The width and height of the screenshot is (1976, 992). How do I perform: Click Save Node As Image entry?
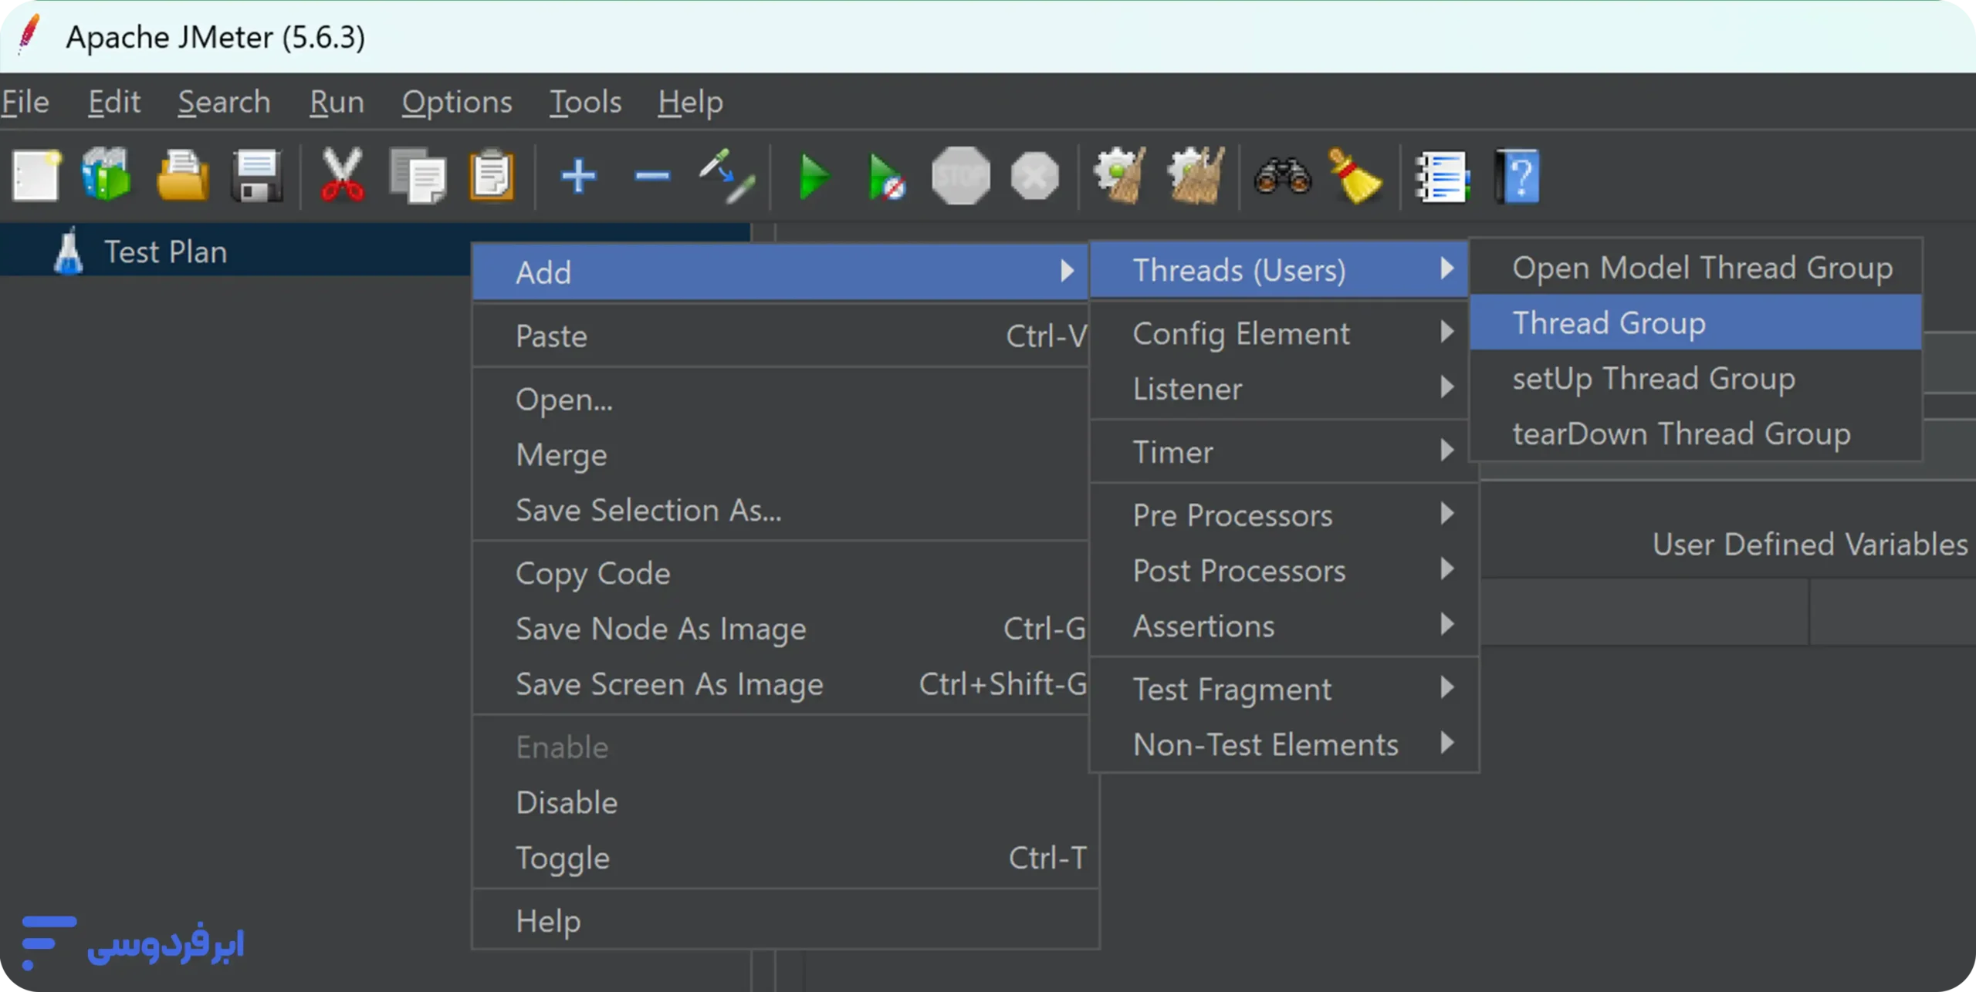point(661,629)
